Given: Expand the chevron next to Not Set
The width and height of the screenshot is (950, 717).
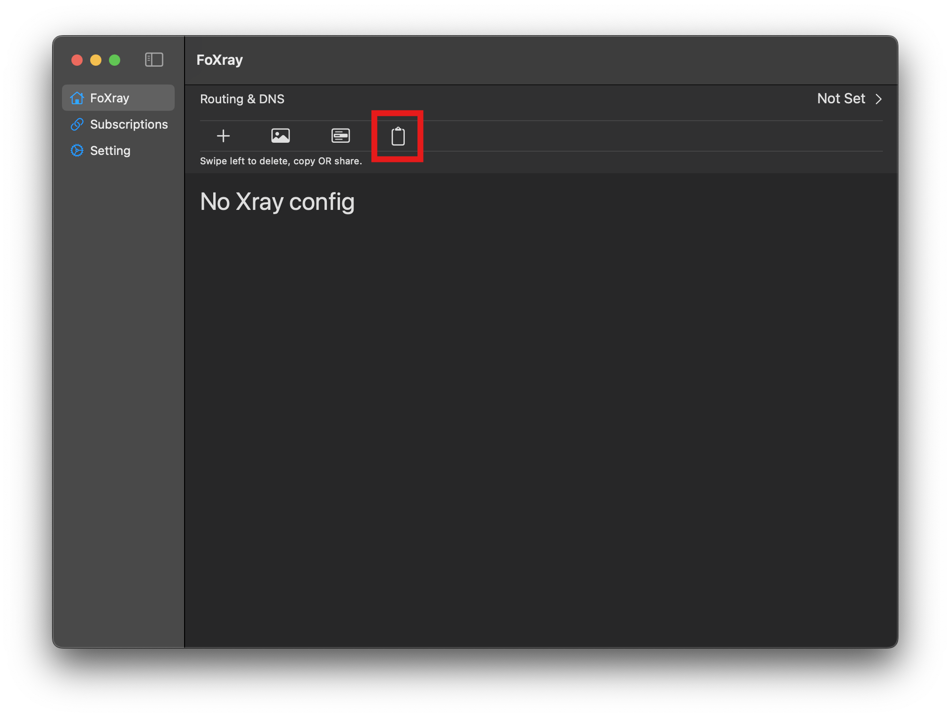Looking at the screenshot, I should click(878, 99).
